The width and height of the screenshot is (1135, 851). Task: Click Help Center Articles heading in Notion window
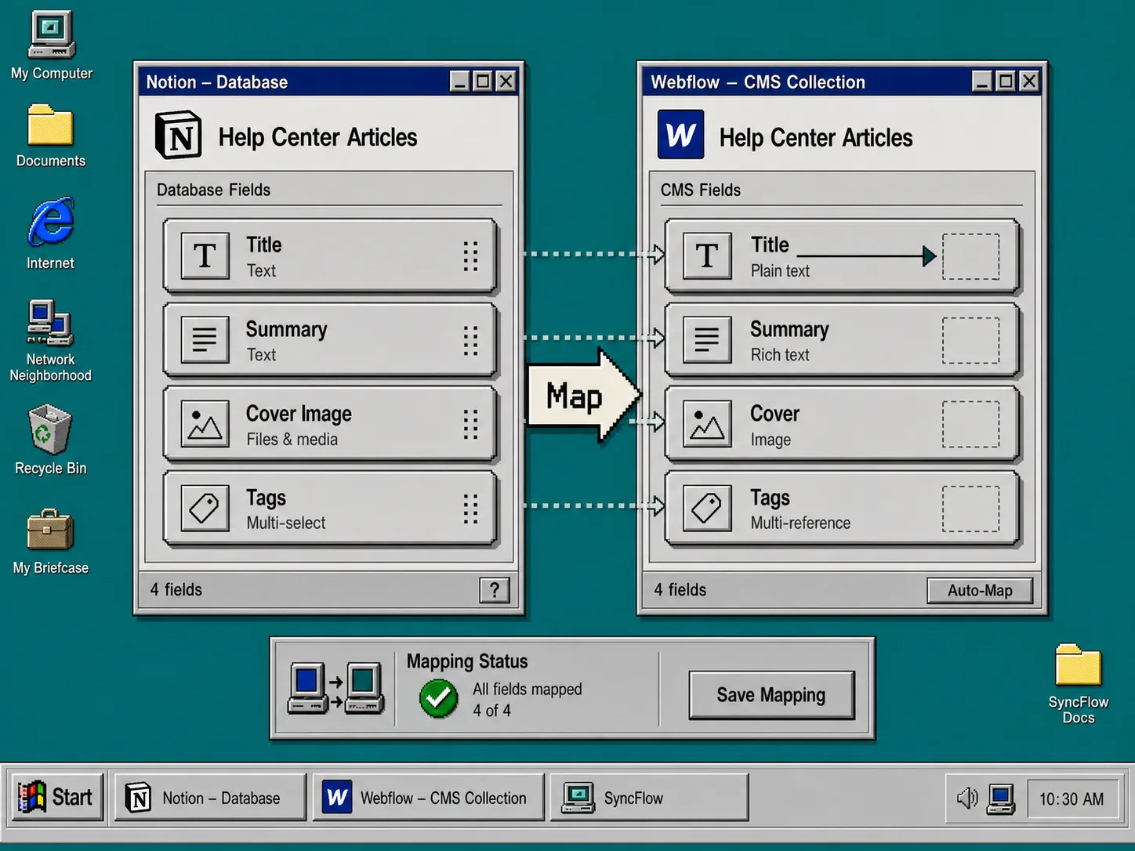pos(317,137)
